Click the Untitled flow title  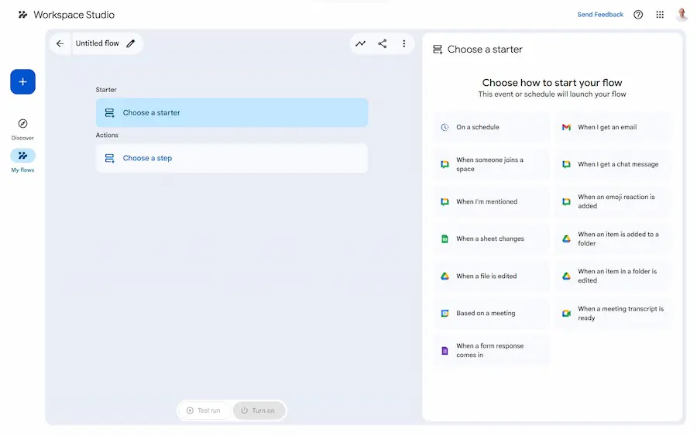point(98,43)
